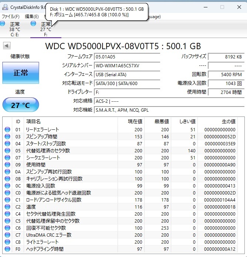Click status orb for C6 回復不可能セクタ数
Screen dimensions: 247x257
click(7, 228)
